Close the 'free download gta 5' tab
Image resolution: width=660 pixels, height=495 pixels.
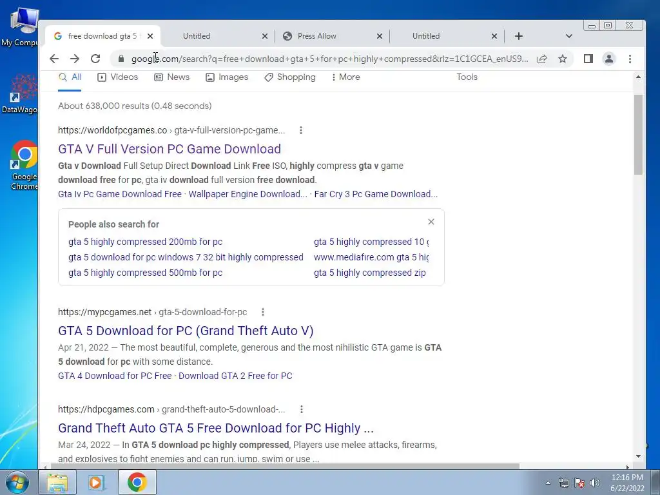coord(150,36)
